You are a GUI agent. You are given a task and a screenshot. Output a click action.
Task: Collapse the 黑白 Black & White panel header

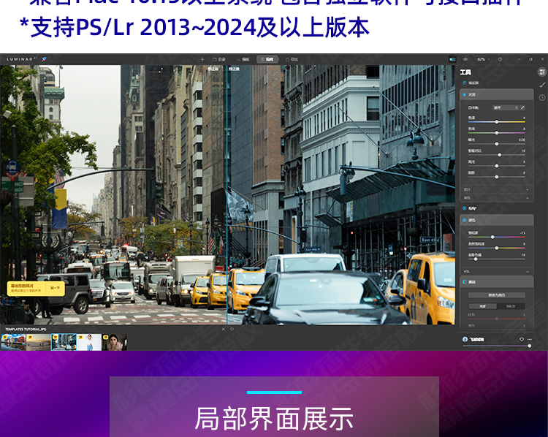pos(497,282)
